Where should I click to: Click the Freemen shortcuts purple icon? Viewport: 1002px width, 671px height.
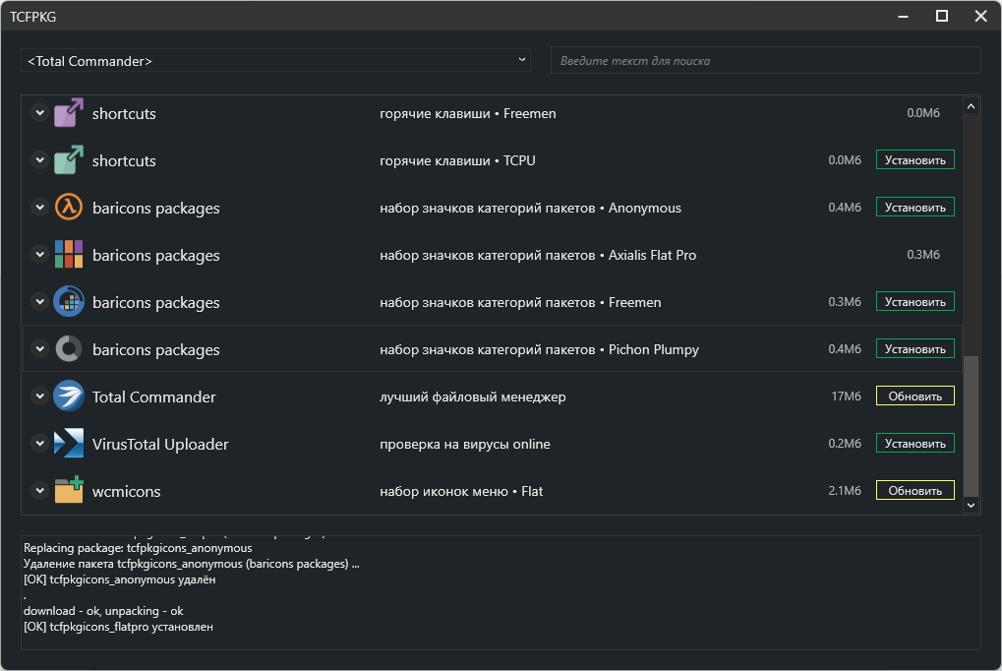[69, 113]
